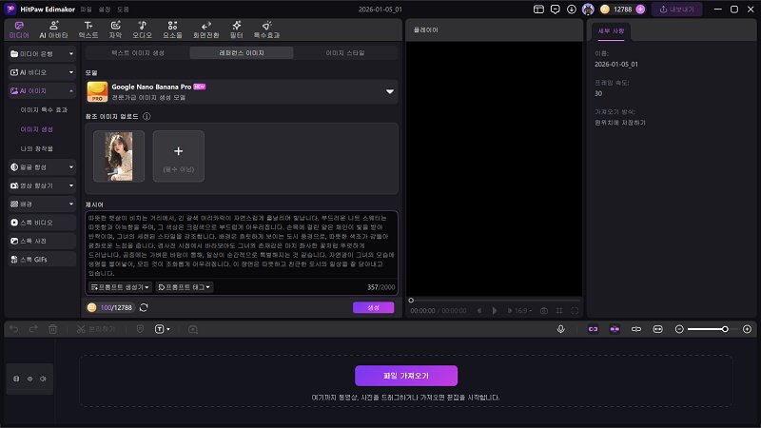
Task: Open the text T dropdown in timeline toolbar
Action: (x=162, y=329)
